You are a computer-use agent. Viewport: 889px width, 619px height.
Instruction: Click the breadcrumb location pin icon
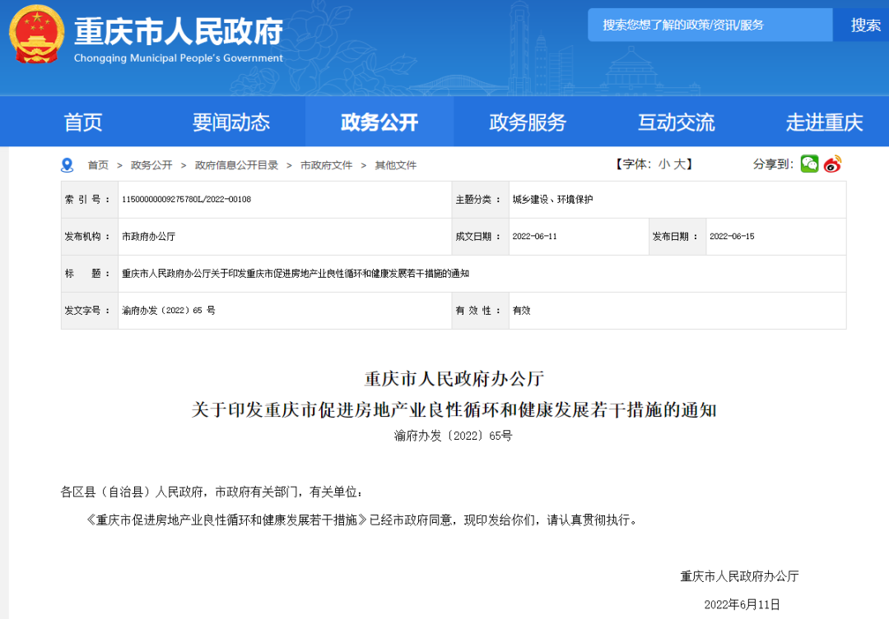click(x=67, y=165)
